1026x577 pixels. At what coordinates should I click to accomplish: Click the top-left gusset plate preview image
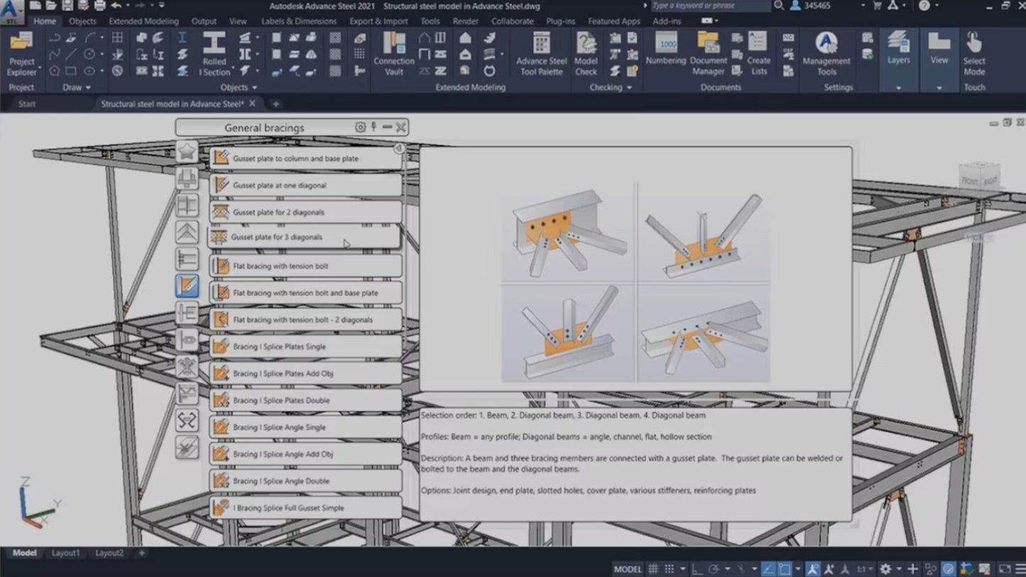(568, 232)
